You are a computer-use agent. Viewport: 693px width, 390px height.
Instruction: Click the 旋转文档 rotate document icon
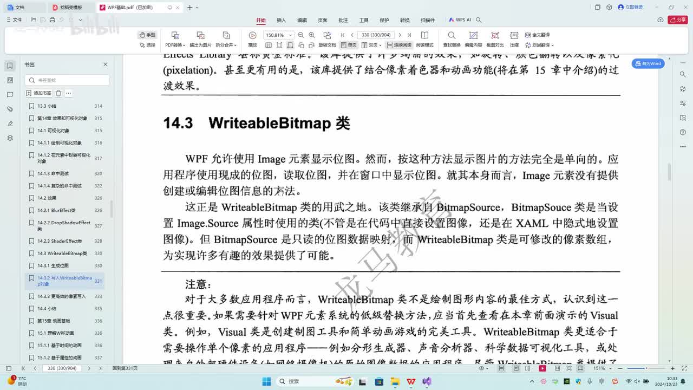click(x=327, y=36)
